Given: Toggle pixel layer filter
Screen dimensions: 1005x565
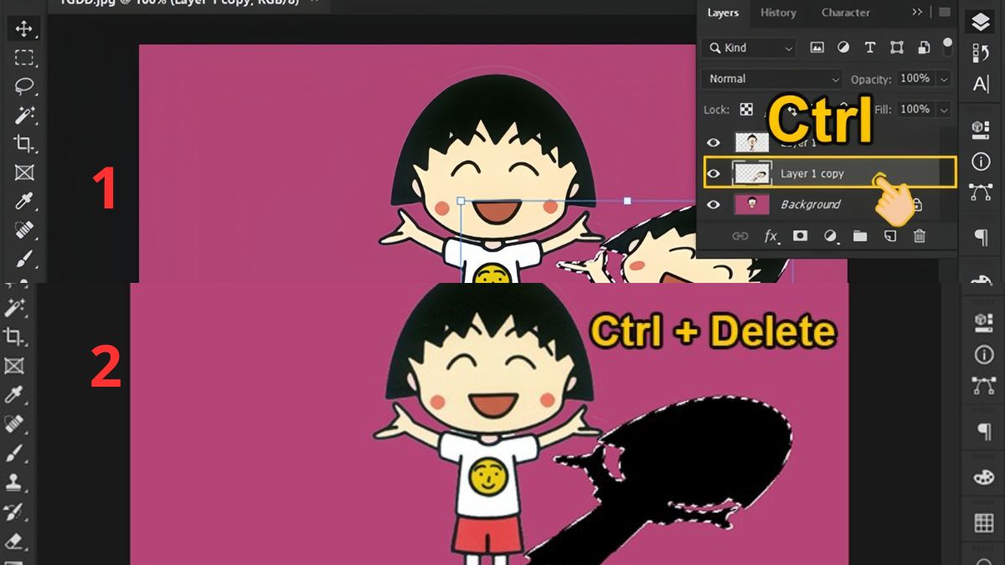Looking at the screenshot, I should [x=817, y=48].
